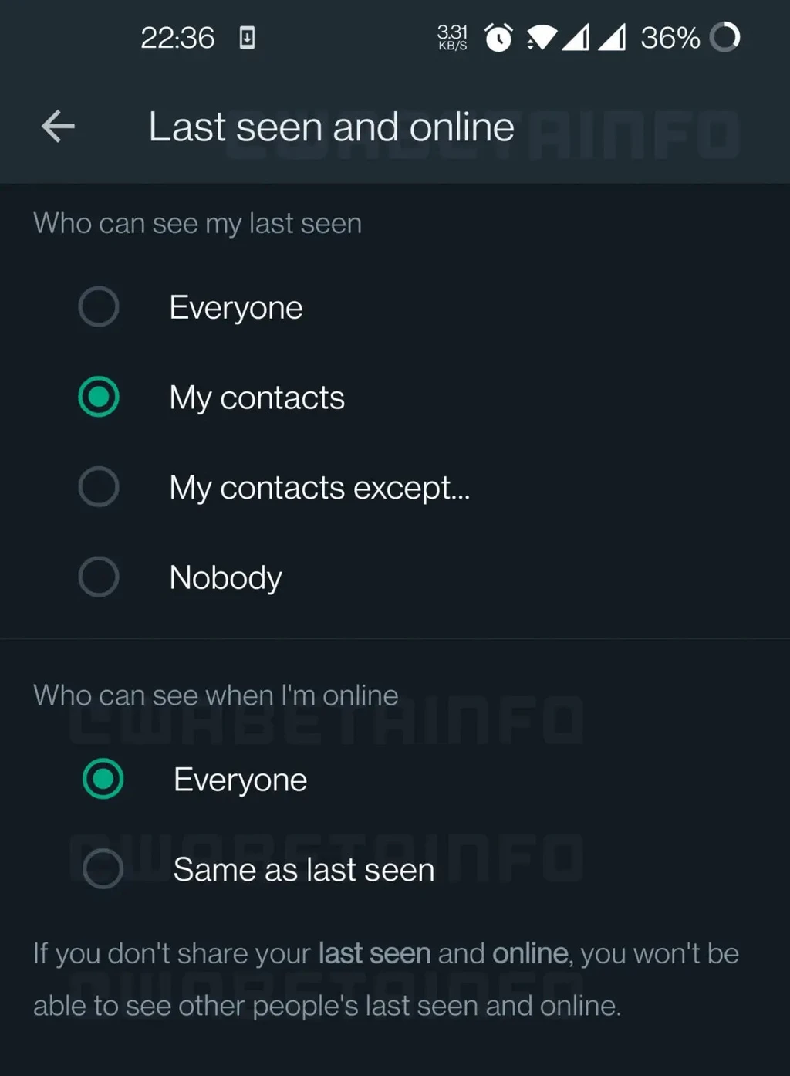Tap the download notification icon in status bar

point(247,38)
